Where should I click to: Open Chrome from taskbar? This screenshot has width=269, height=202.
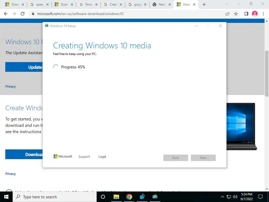(129, 197)
